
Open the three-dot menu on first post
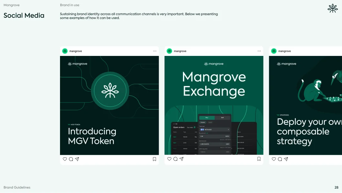point(155,51)
